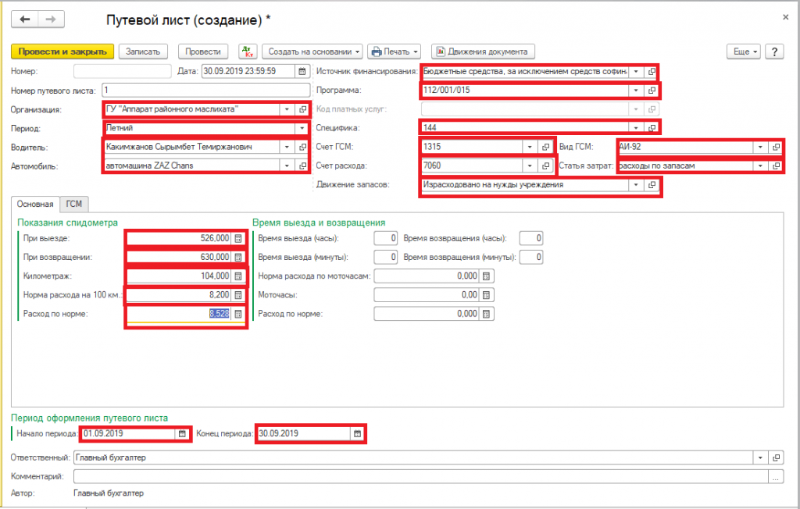
Task: Click the Дт/Кт accounting entries icon
Action: (x=248, y=52)
